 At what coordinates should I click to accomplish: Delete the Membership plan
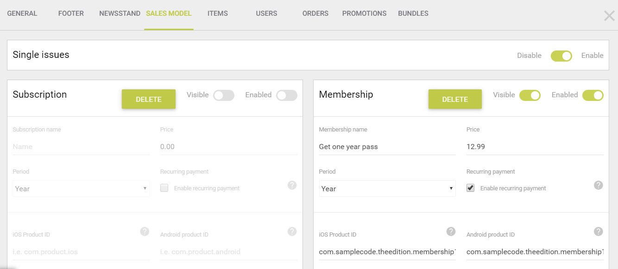pyautogui.click(x=455, y=99)
